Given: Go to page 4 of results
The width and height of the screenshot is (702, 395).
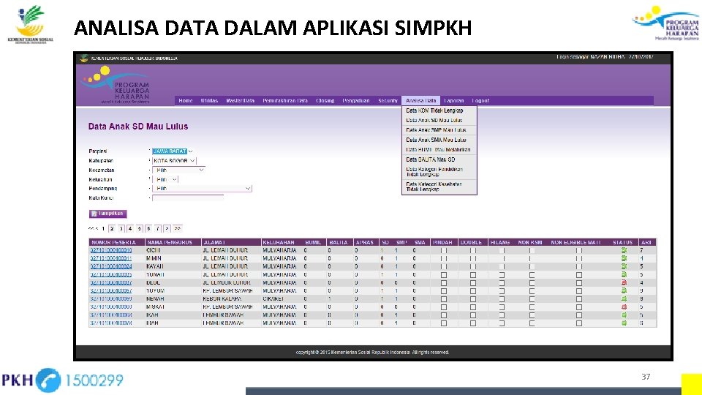Looking at the screenshot, I should coord(130,229).
